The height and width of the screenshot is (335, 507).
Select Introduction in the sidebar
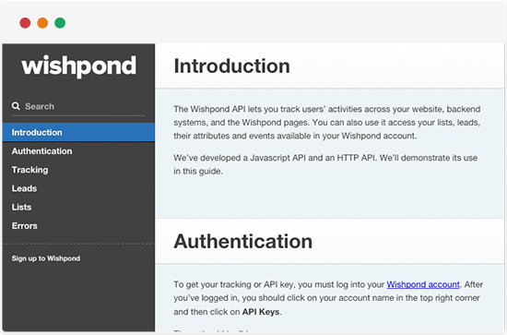78,132
